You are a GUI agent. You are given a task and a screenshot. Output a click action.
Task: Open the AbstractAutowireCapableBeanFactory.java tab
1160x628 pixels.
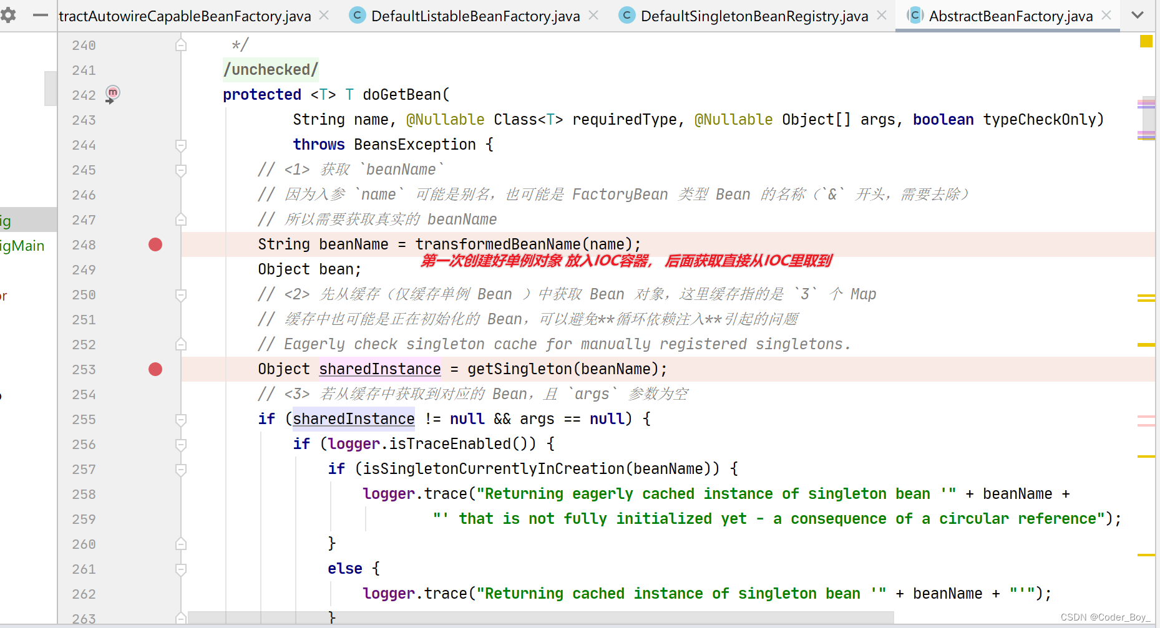(x=185, y=16)
